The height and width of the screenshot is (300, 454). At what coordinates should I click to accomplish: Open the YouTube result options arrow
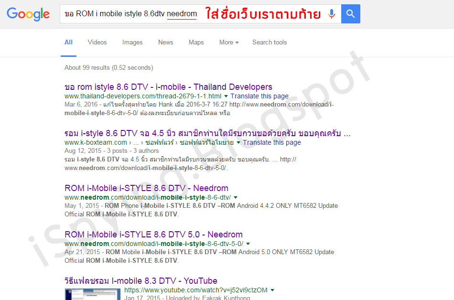pyautogui.click(x=272, y=290)
